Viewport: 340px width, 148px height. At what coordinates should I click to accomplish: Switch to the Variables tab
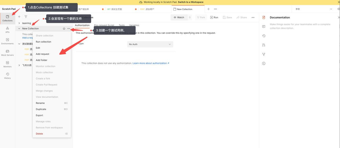pyautogui.click(x=134, y=25)
